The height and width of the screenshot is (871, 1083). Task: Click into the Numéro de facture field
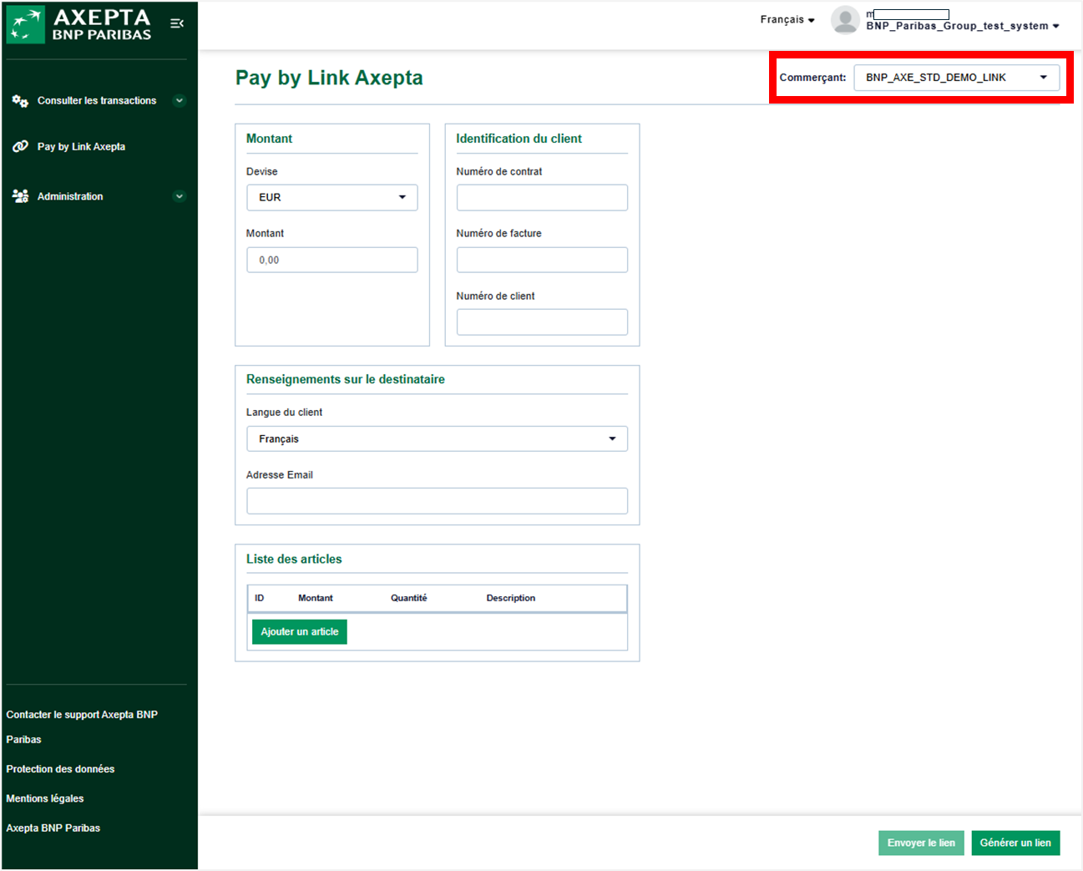[x=542, y=260]
